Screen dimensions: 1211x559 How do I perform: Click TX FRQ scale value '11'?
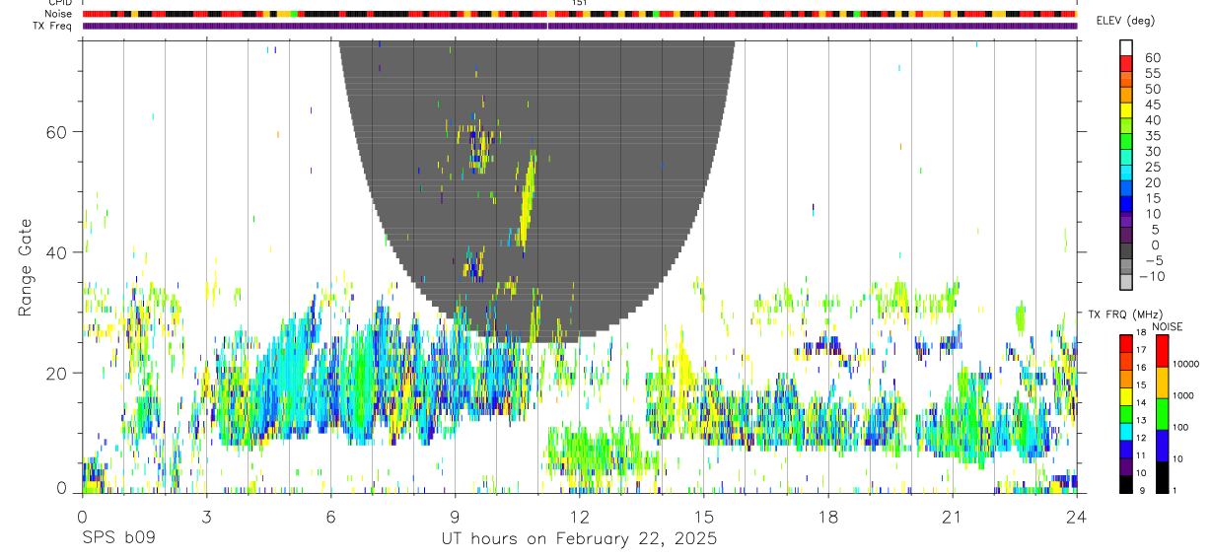tap(1141, 455)
